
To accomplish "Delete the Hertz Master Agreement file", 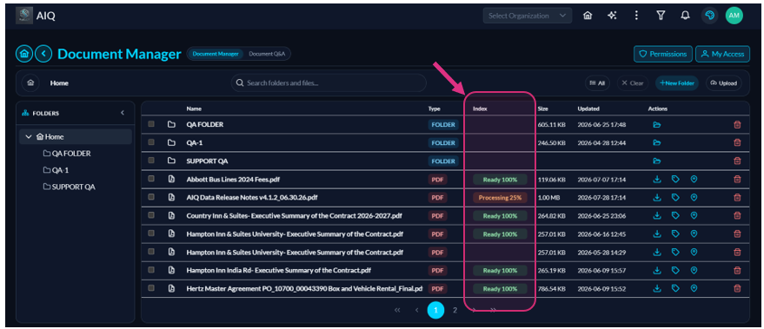I will tap(737, 288).
